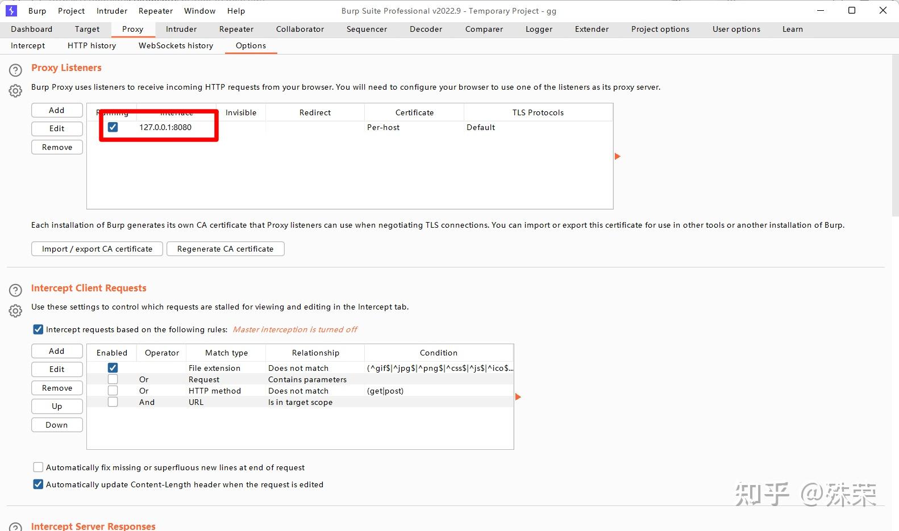Click the Condition column header
The image size is (899, 531).
click(x=439, y=353)
